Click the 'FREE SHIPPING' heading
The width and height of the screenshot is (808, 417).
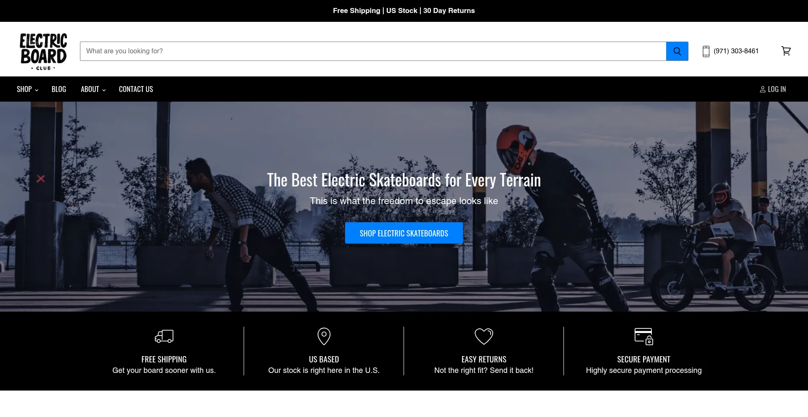coord(164,359)
